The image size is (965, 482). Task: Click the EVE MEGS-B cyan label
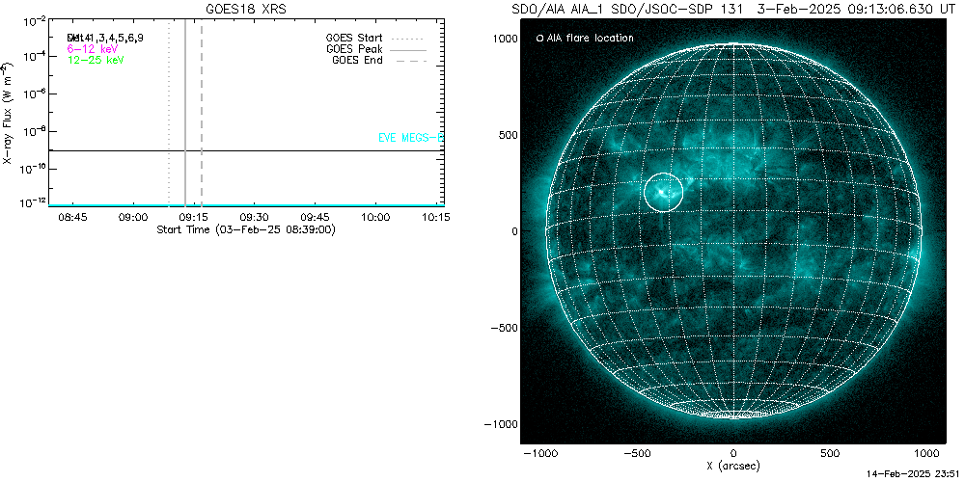click(410, 138)
